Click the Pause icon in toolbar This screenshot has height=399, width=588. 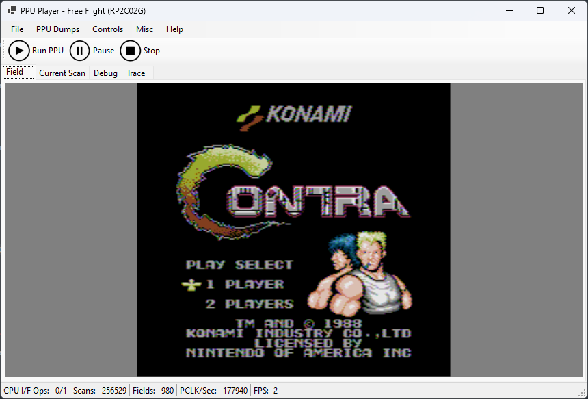79,51
